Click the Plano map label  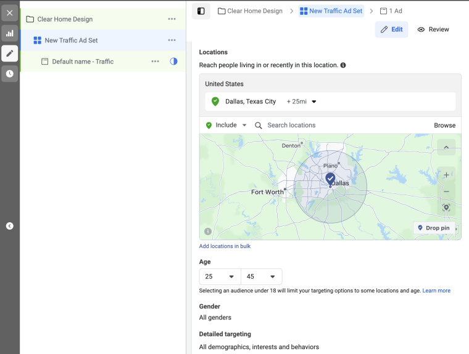[x=330, y=166]
